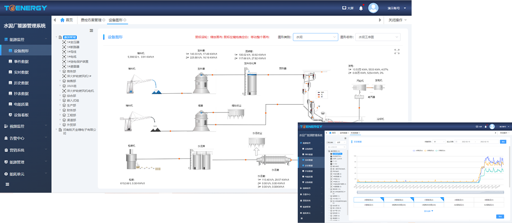Click the JAVA组 layers icon in tree
Screen dimensions: 512x223
coord(64,86)
